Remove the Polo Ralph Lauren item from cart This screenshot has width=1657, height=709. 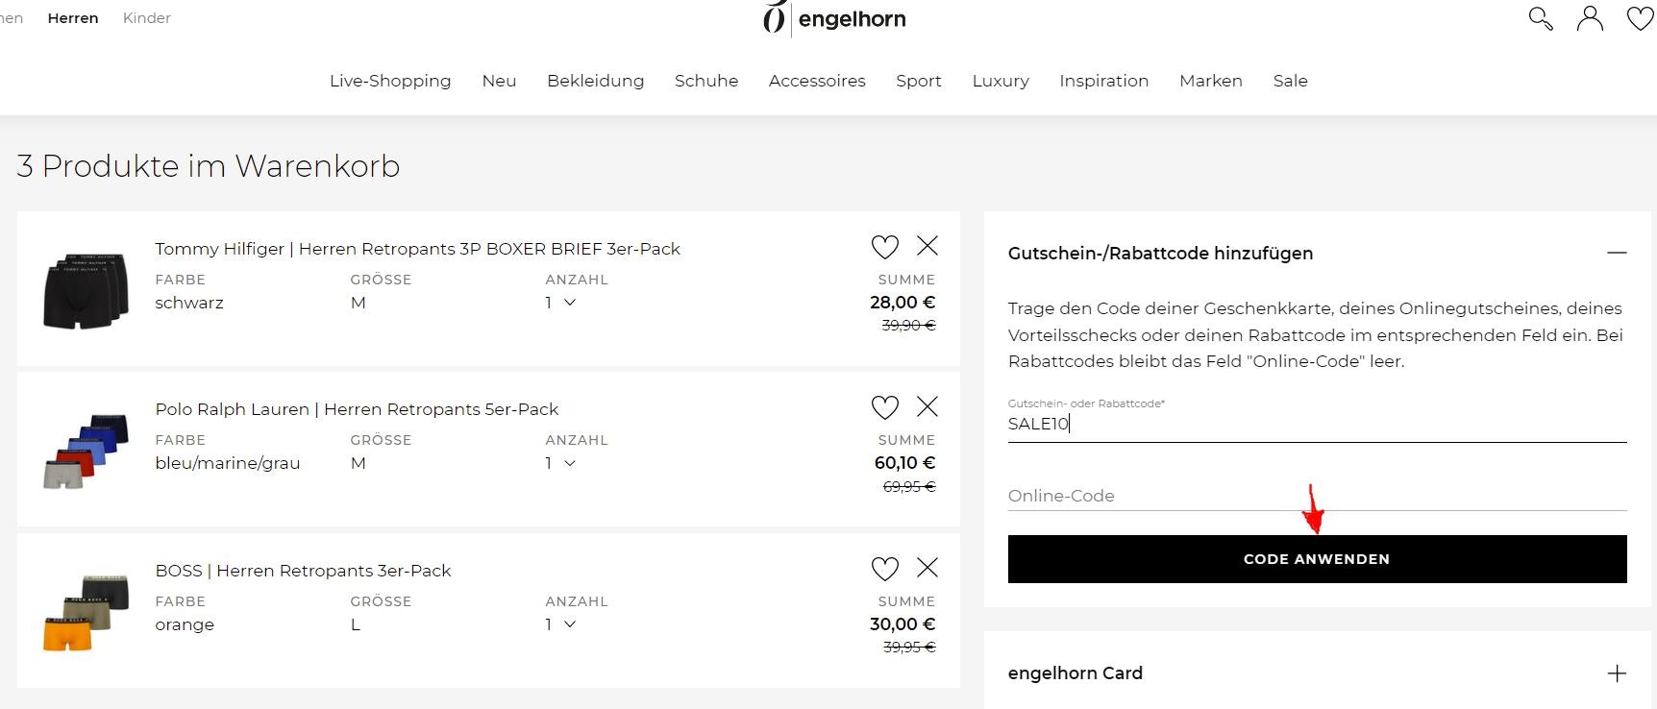(927, 407)
